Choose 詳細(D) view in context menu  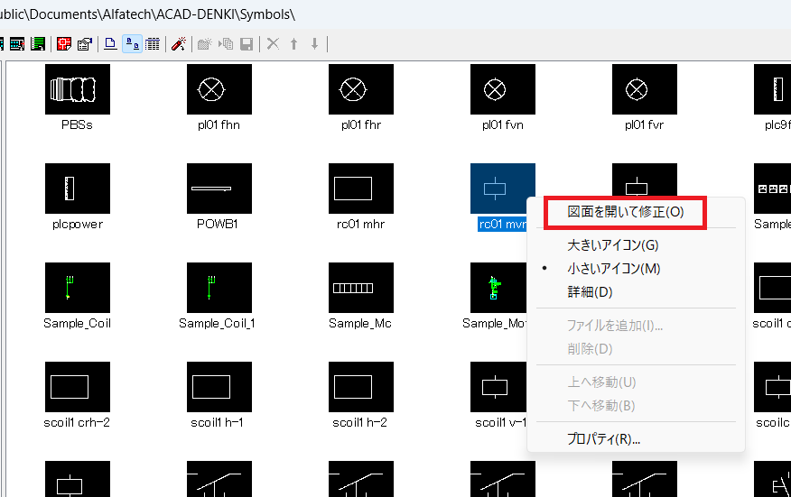(590, 292)
